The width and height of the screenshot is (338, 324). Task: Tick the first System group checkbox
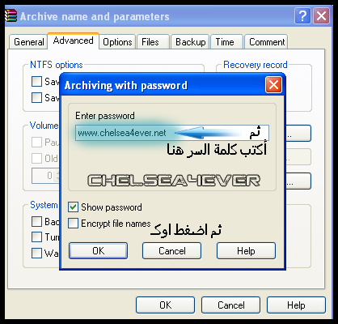(x=36, y=221)
